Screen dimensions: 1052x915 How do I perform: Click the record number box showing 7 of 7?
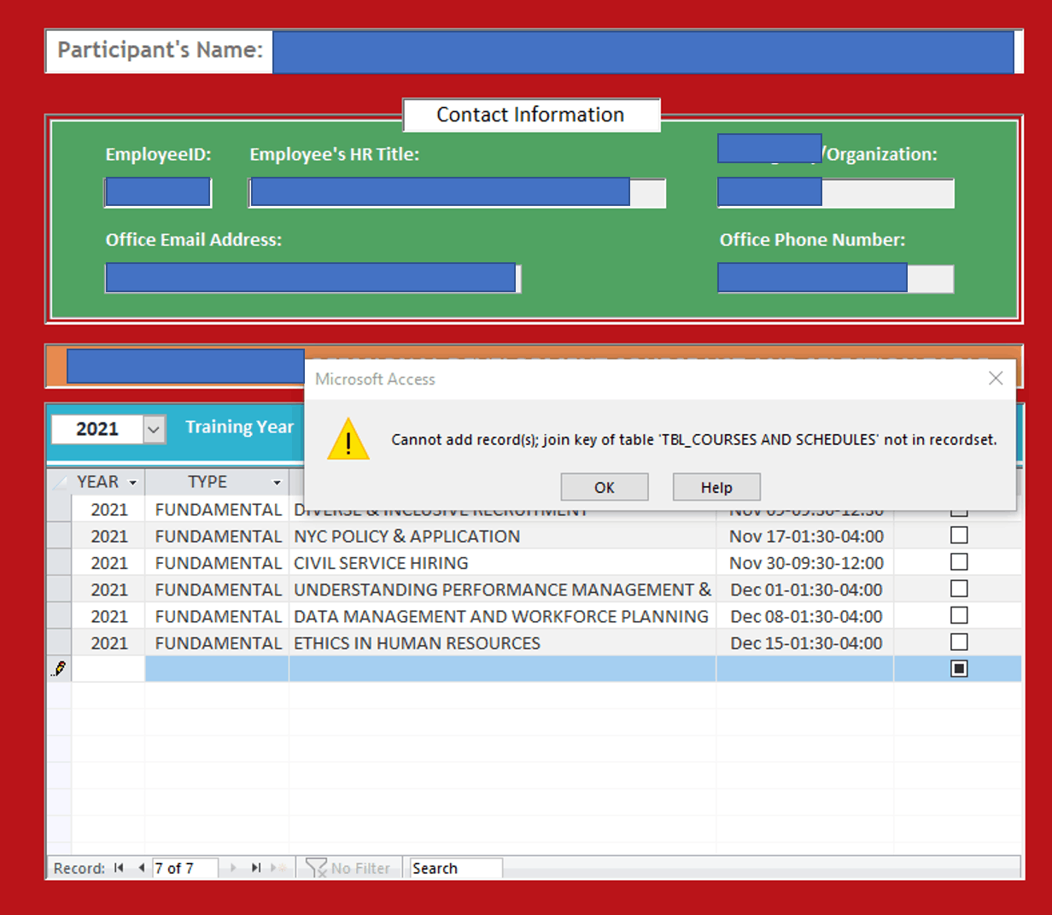click(184, 868)
